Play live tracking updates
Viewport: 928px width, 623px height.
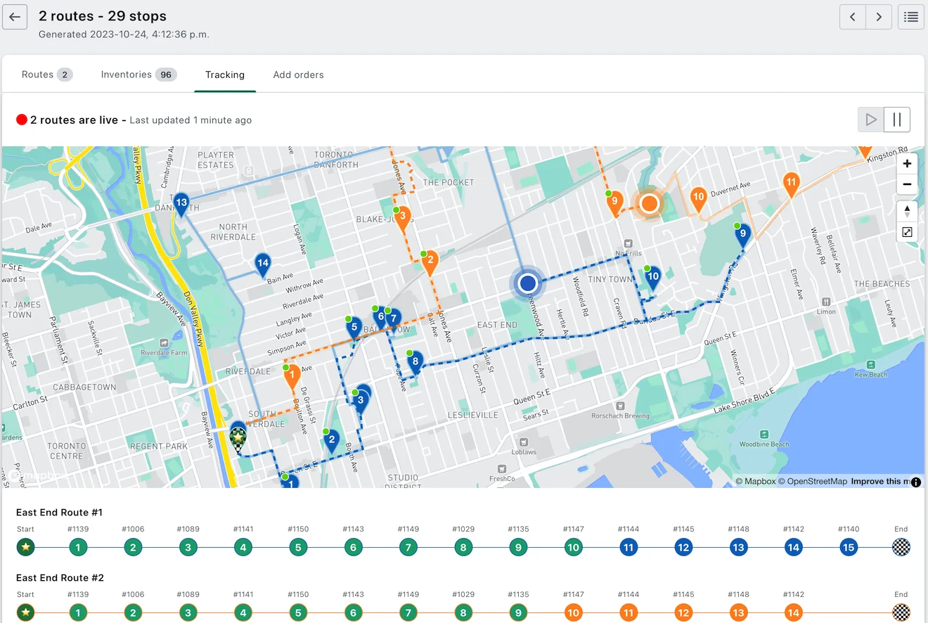coord(871,120)
